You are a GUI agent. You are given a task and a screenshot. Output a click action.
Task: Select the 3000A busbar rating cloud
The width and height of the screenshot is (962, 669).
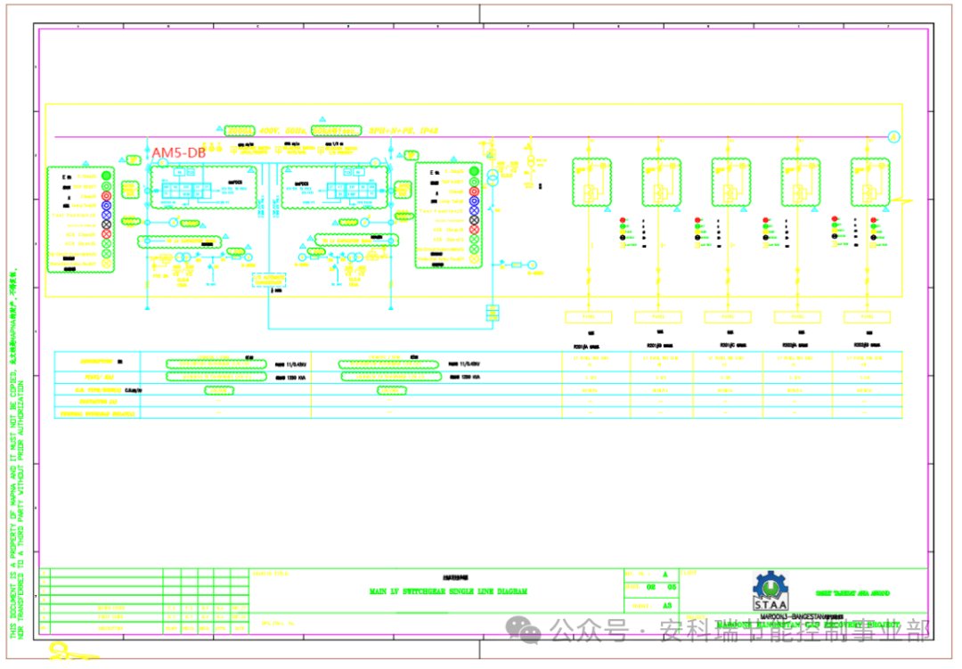tap(240, 131)
